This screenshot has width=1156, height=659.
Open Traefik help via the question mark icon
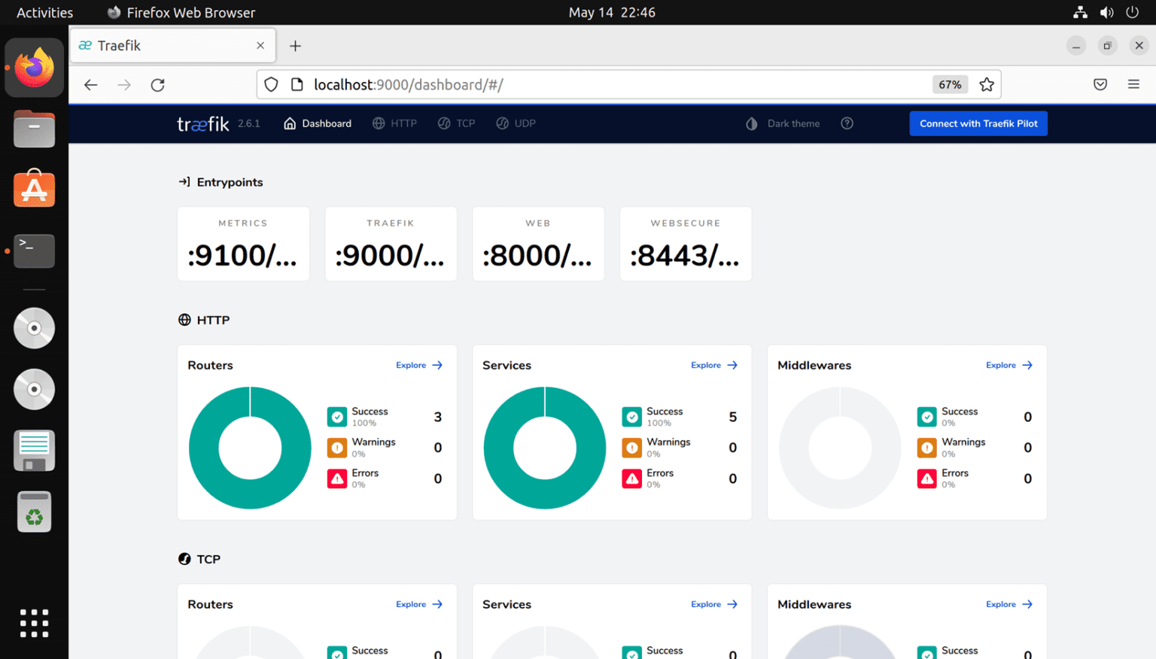coord(847,123)
